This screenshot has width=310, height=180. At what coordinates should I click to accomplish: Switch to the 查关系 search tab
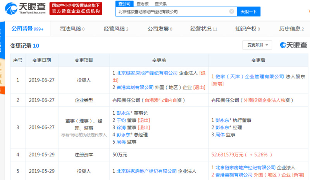click(x=160, y=4)
